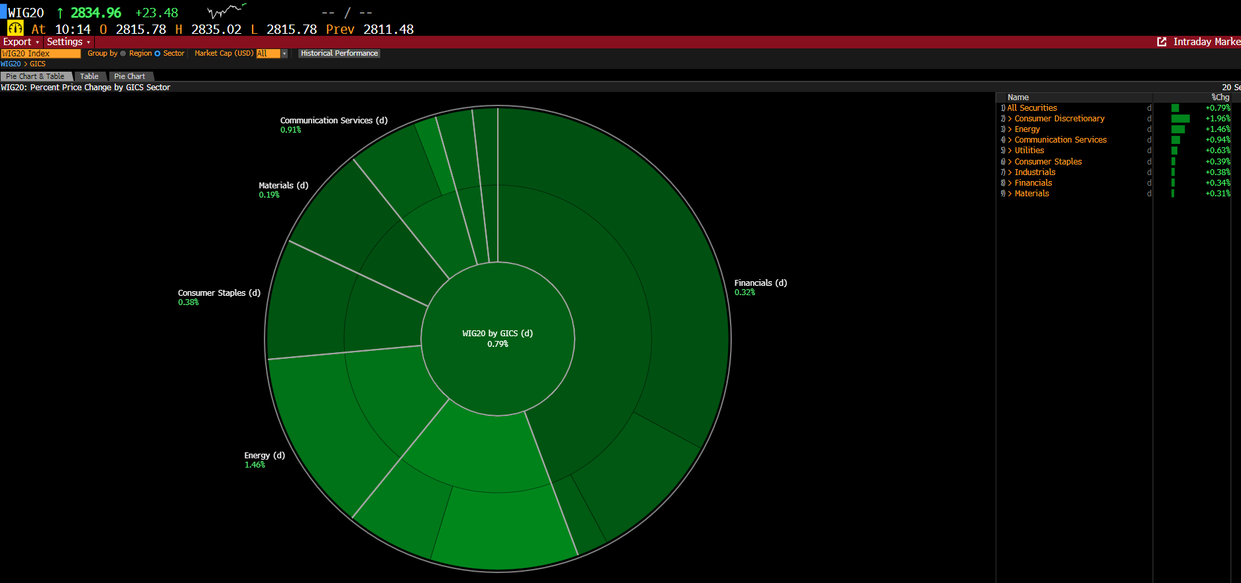Expand the Energy sector row in table
Viewport: 1241px width, 583px height.
(1010, 129)
